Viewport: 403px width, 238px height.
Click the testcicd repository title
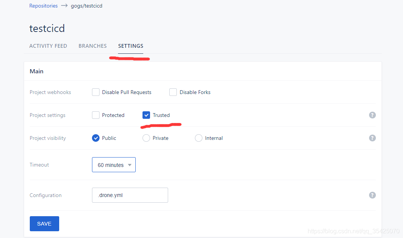[x=47, y=29]
